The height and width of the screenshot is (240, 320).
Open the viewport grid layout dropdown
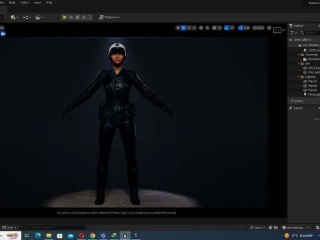[x=279, y=30]
